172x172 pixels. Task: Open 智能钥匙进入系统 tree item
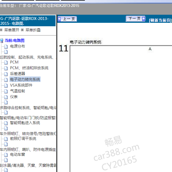tap(25, 123)
